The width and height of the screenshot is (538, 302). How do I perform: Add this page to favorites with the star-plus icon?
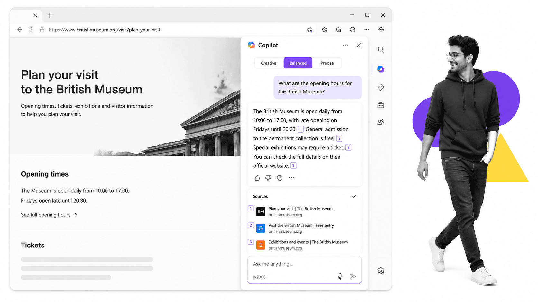click(x=310, y=30)
